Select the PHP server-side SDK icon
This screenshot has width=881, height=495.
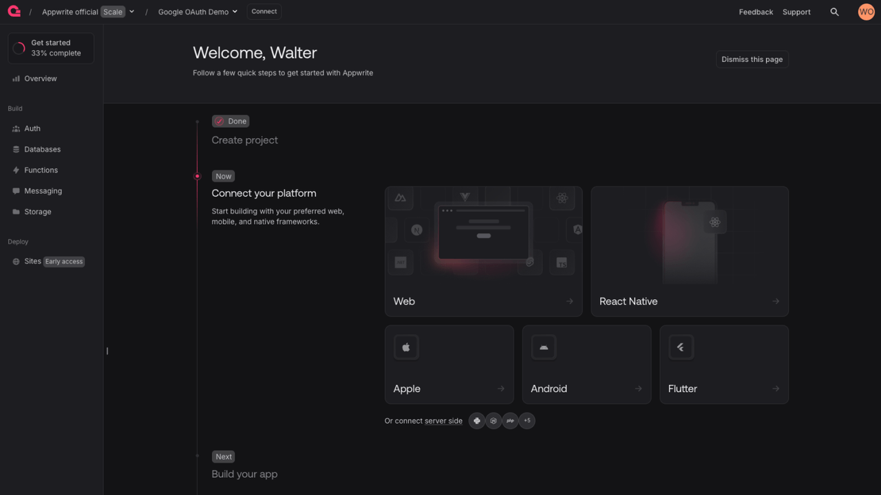point(510,421)
